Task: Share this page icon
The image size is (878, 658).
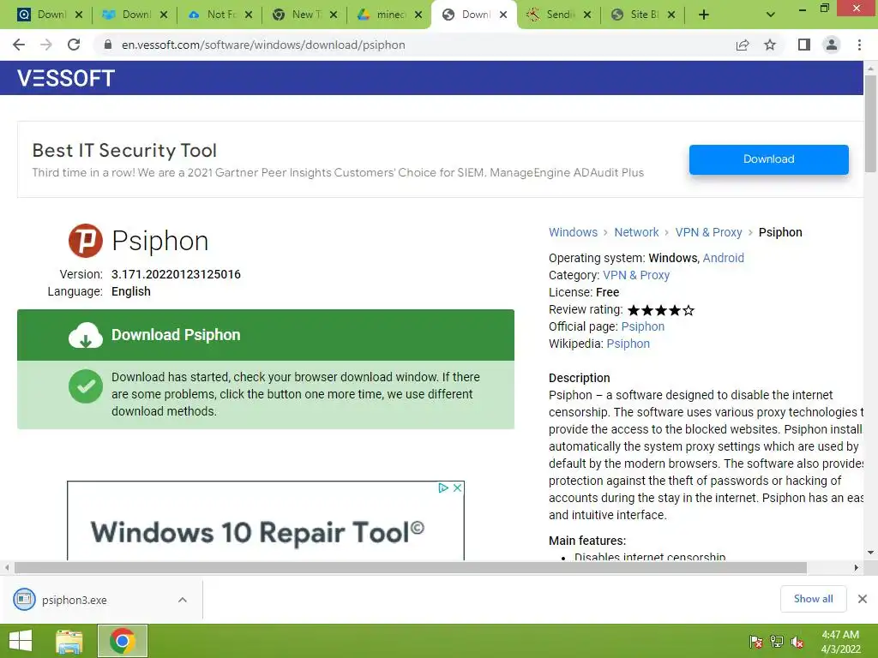Action: tap(743, 45)
